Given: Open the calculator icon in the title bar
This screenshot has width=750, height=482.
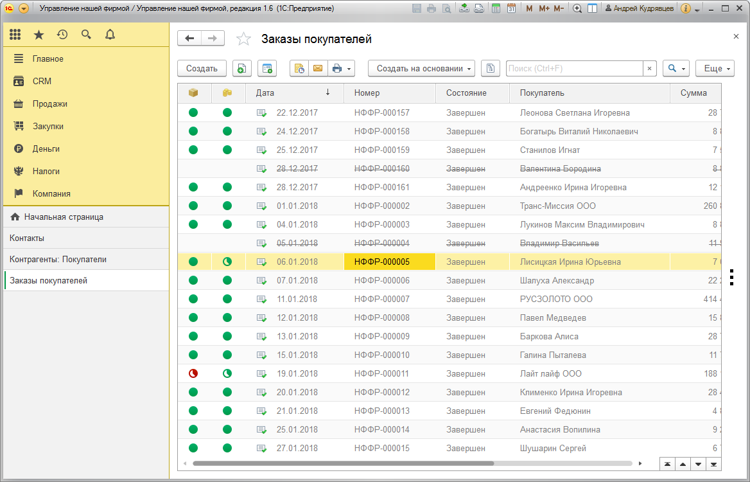Looking at the screenshot, I should (x=496, y=8).
